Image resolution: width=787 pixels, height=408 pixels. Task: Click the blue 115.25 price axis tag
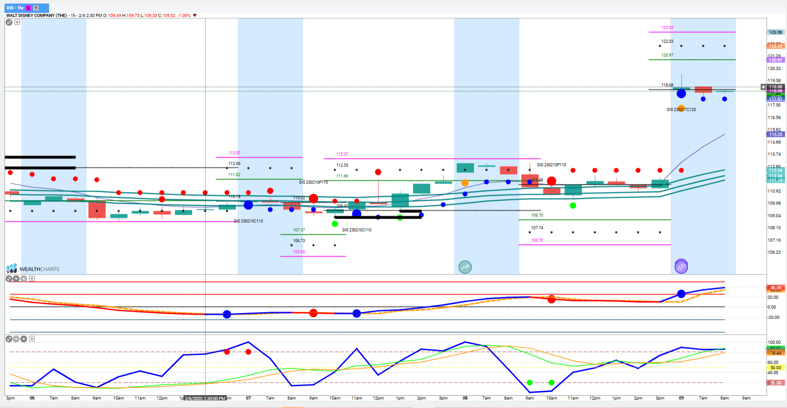click(775, 135)
